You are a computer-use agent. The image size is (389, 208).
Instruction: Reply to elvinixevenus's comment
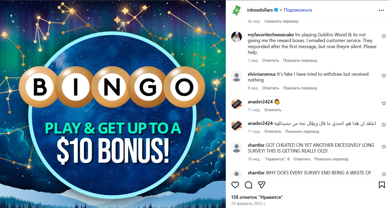pos(271,88)
